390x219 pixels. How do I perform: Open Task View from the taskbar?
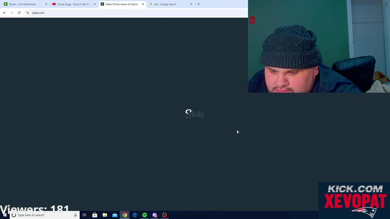click(x=84, y=215)
